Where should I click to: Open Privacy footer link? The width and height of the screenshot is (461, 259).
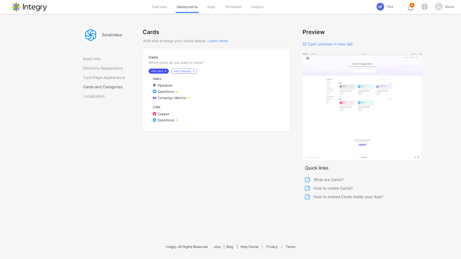[272, 247]
